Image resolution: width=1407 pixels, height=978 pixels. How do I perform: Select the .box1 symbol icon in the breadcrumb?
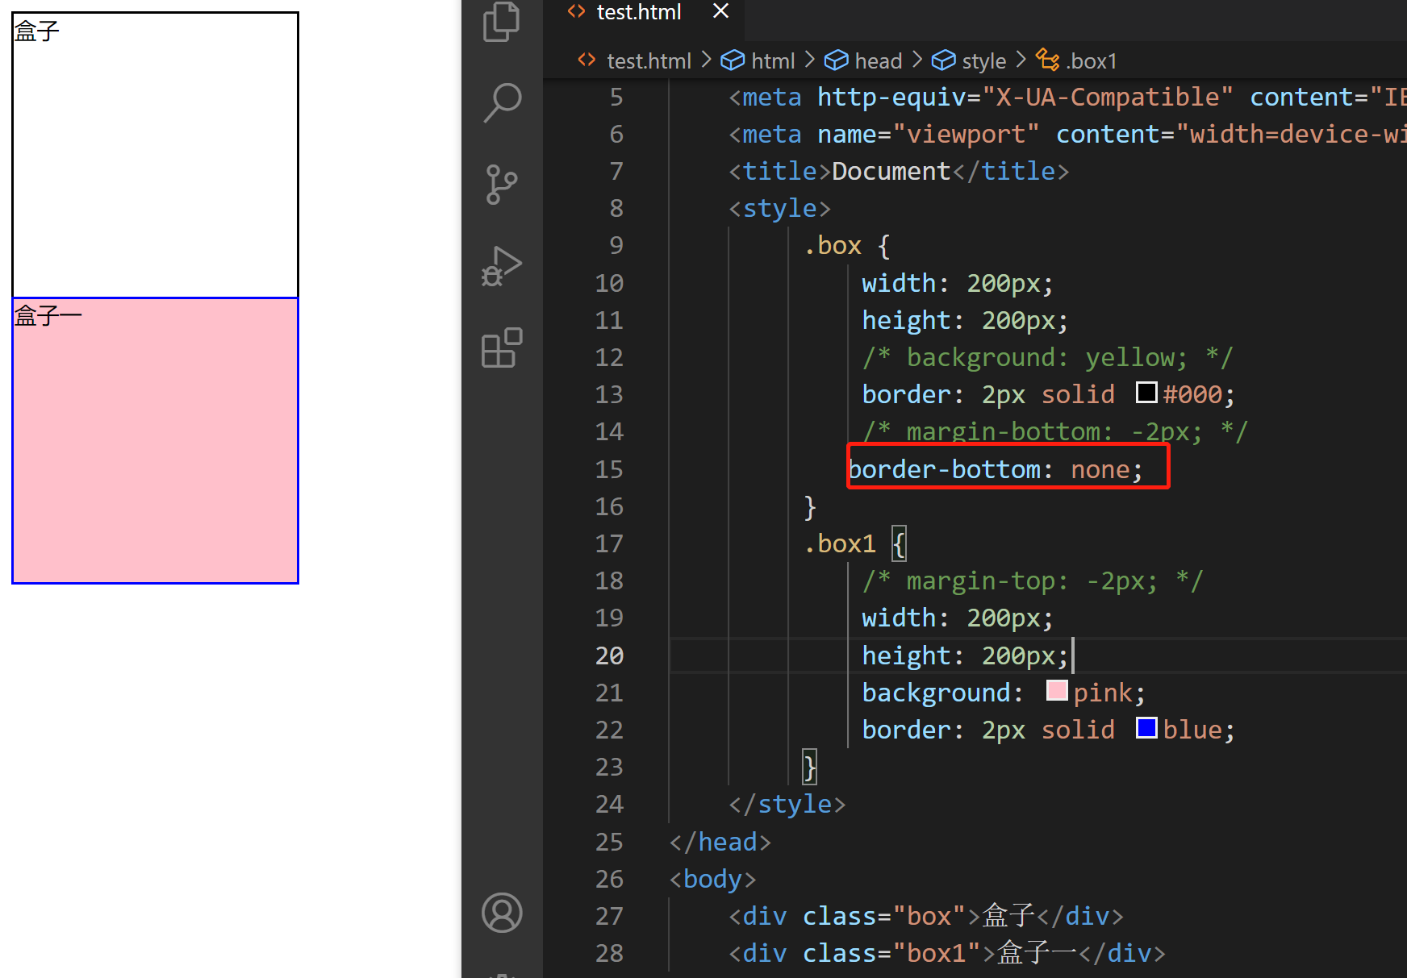[1047, 60]
